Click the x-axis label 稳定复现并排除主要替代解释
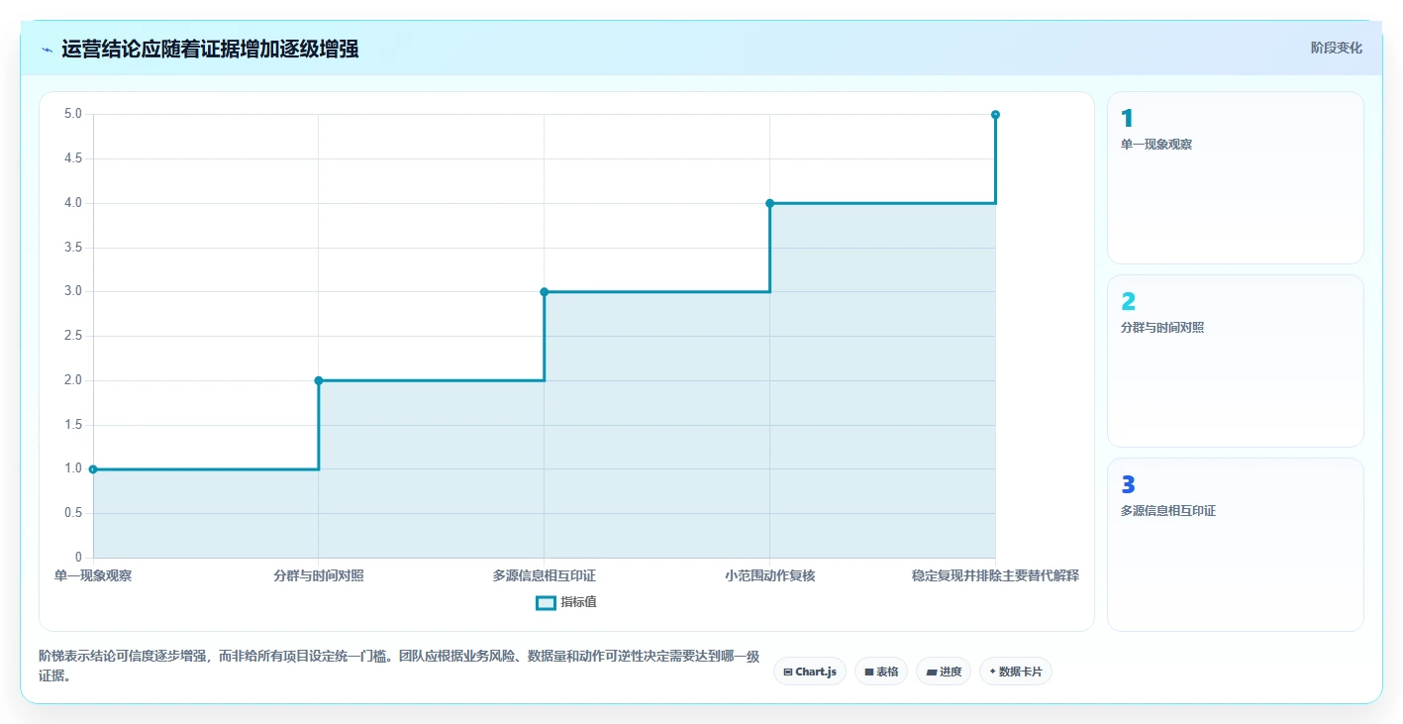This screenshot has width=1403, height=724. [x=995, y=575]
